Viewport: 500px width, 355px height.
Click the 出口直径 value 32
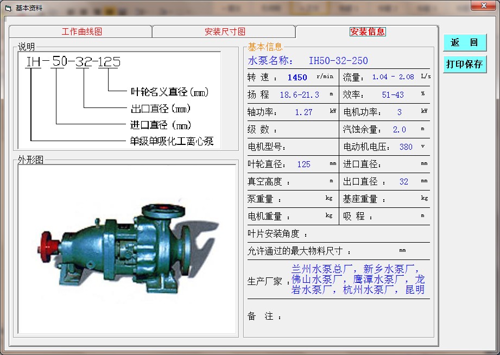pyautogui.click(x=404, y=181)
